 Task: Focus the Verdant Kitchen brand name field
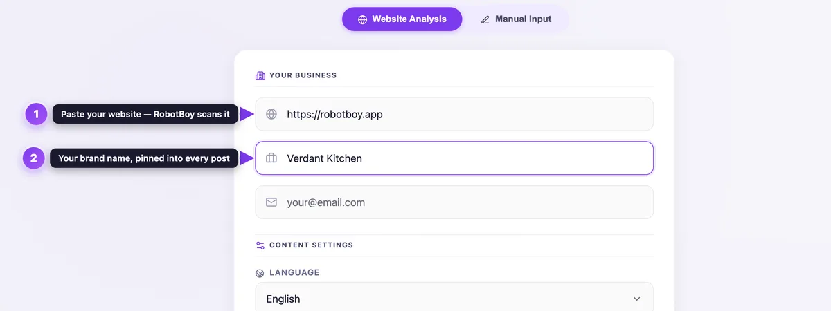tap(454, 158)
